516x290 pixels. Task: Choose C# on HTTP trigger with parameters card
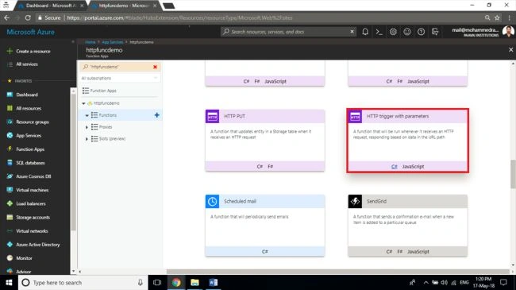click(395, 166)
